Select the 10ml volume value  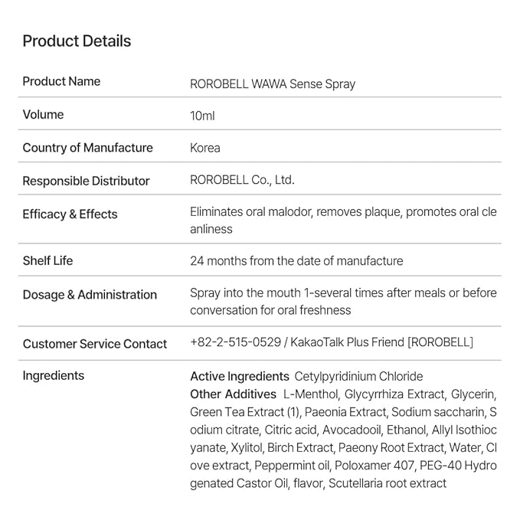coord(202,116)
